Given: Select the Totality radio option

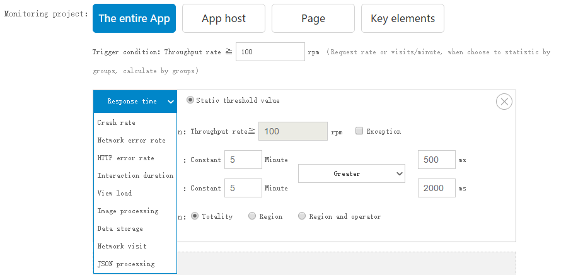Looking at the screenshot, I should pyautogui.click(x=195, y=216).
